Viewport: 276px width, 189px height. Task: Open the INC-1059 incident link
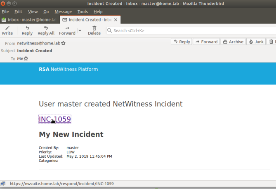pyautogui.click(x=55, y=119)
